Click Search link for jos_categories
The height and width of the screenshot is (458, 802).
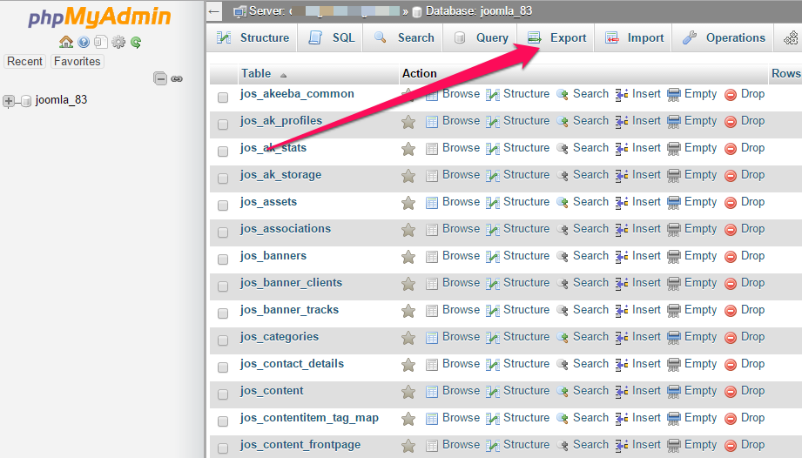pyautogui.click(x=590, y=336)
